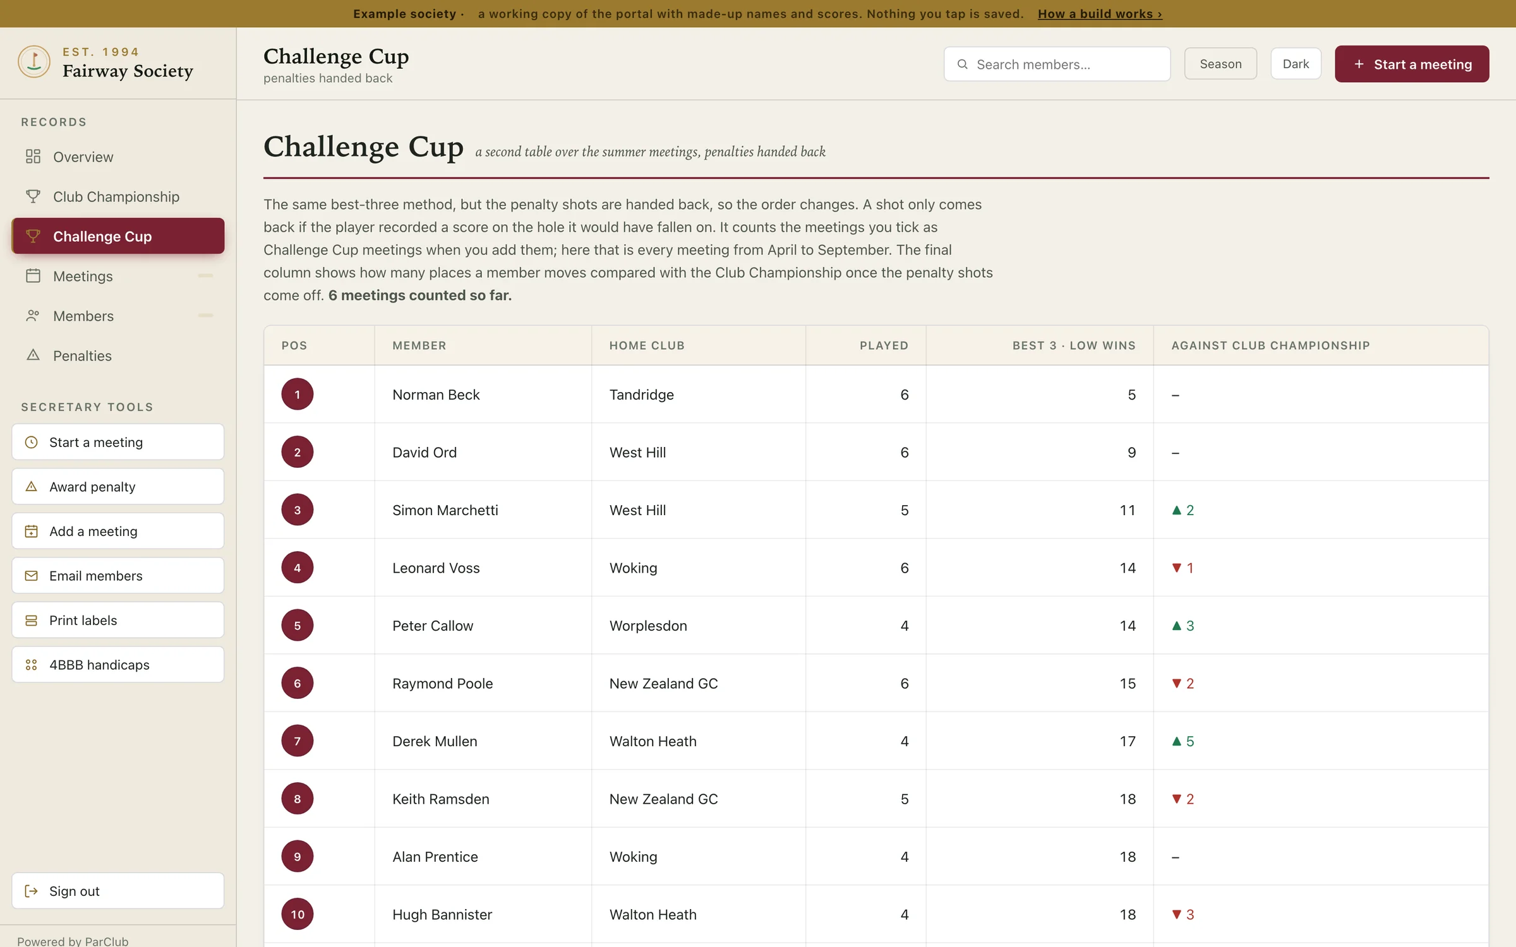1516x947 pixels.
Task: Click the Meetings calendar icon
Action: coord(33,276)
